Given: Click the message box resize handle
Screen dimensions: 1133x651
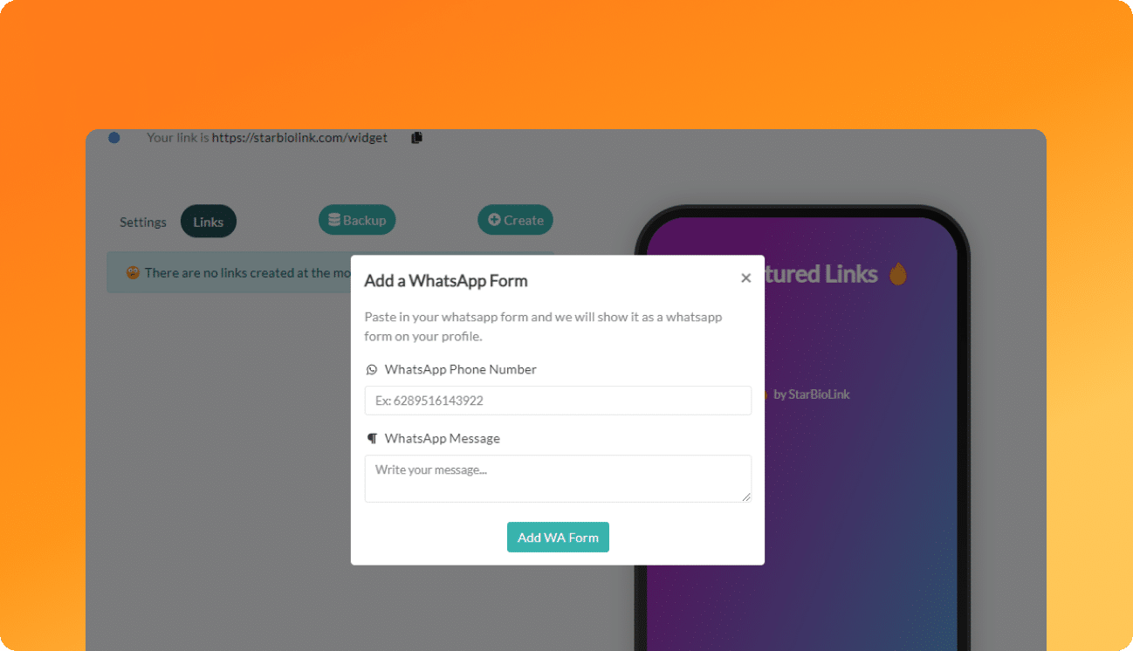Looking at the screenshot, I should click(x=746, y=497).
